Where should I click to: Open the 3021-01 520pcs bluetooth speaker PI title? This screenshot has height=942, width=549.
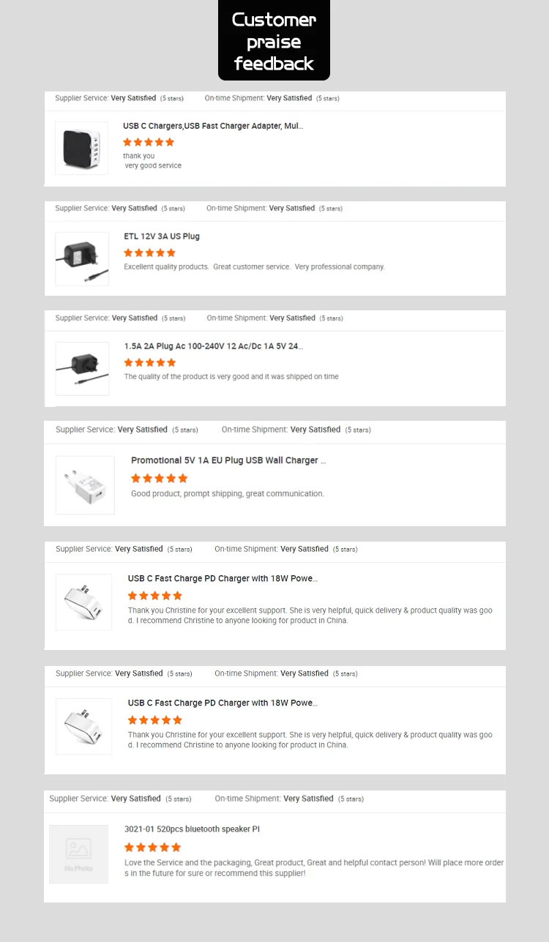pos(192,829)
